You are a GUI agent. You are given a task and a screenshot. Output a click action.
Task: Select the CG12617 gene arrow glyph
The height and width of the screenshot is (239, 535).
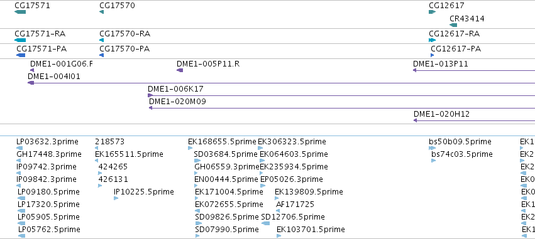[x=433, y=13]
